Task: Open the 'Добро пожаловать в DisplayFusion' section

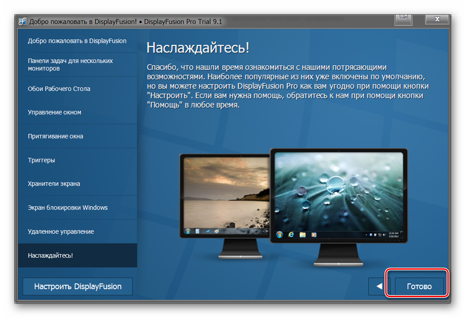Action: [77, 41]
